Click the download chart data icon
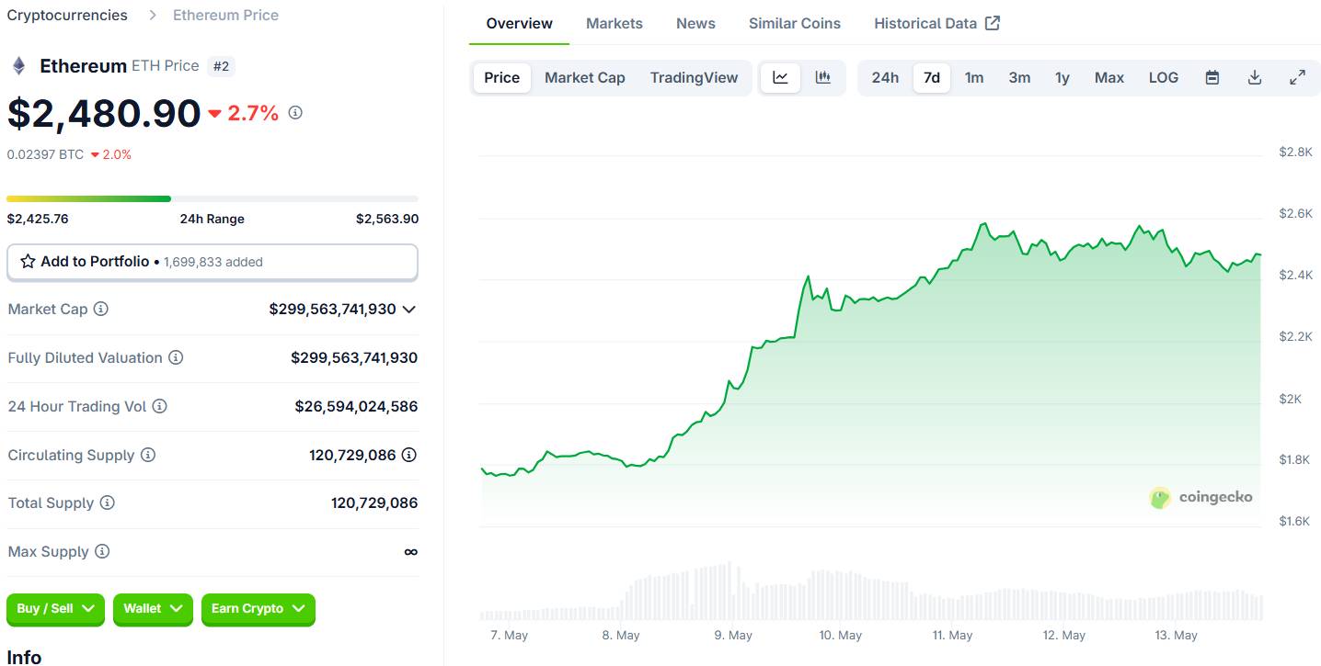Viewport: 1321px width, 666px height. click(x=1255, y=77)
